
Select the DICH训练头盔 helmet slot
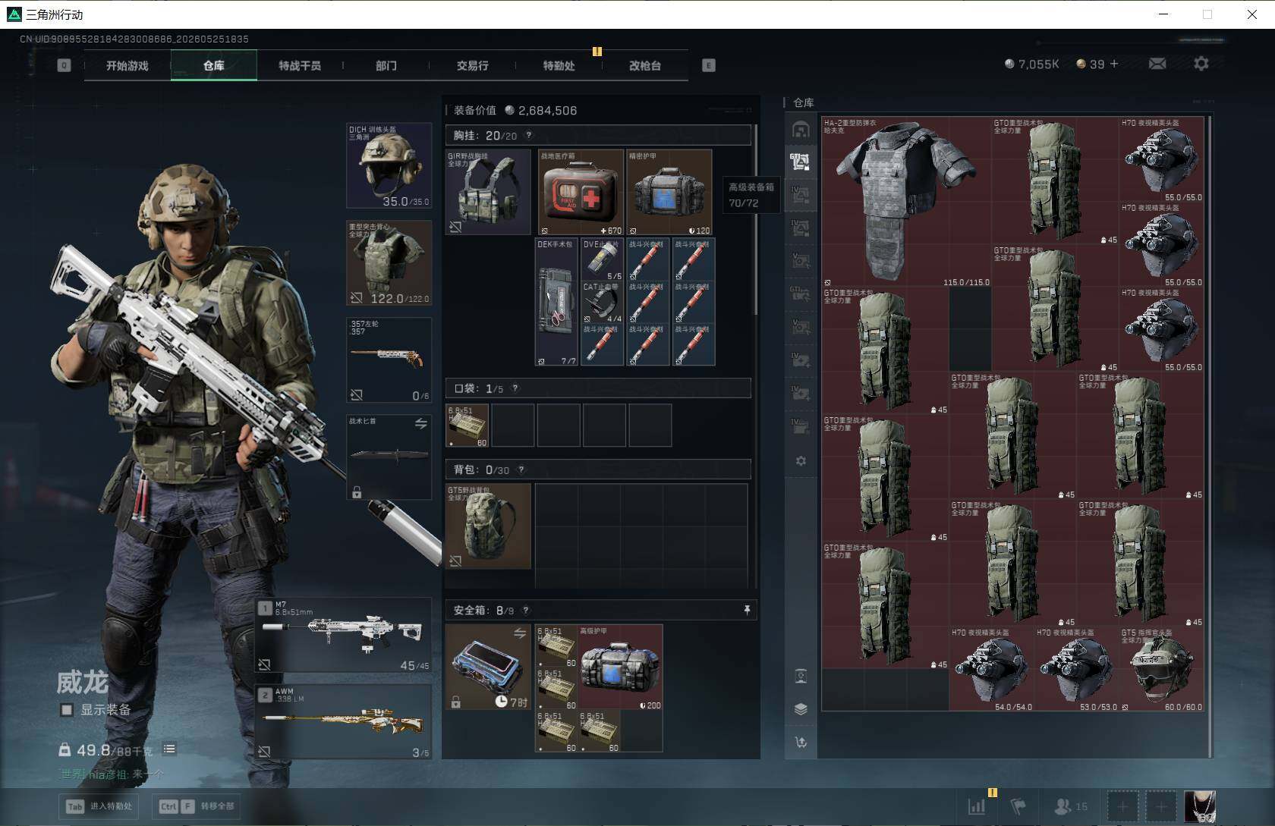point(389,166)
